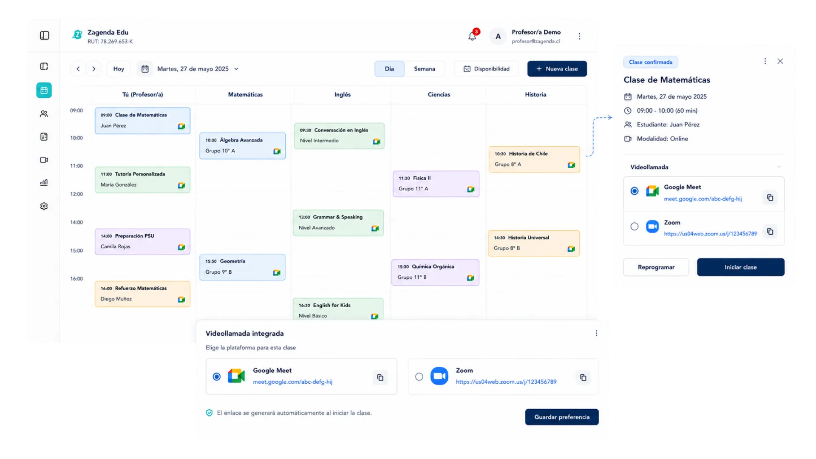The height and width of the screenshot is (459, 816).
Task: Open more options in Videollamada integrada card
Action: point(596,333)
